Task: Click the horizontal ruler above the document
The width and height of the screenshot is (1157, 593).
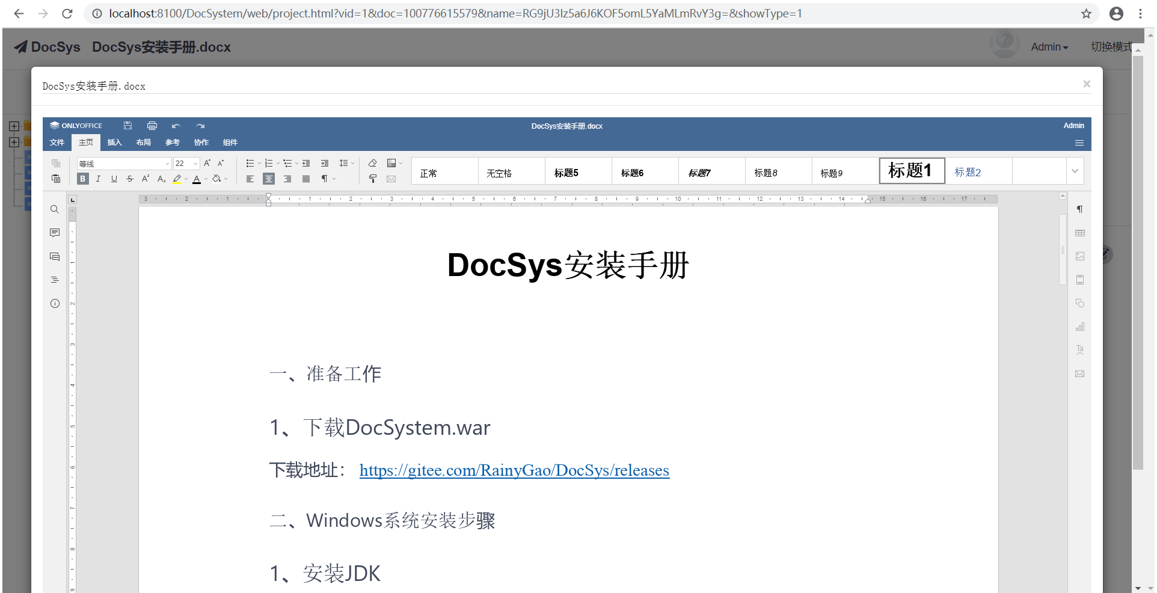Action: point(541,199)
